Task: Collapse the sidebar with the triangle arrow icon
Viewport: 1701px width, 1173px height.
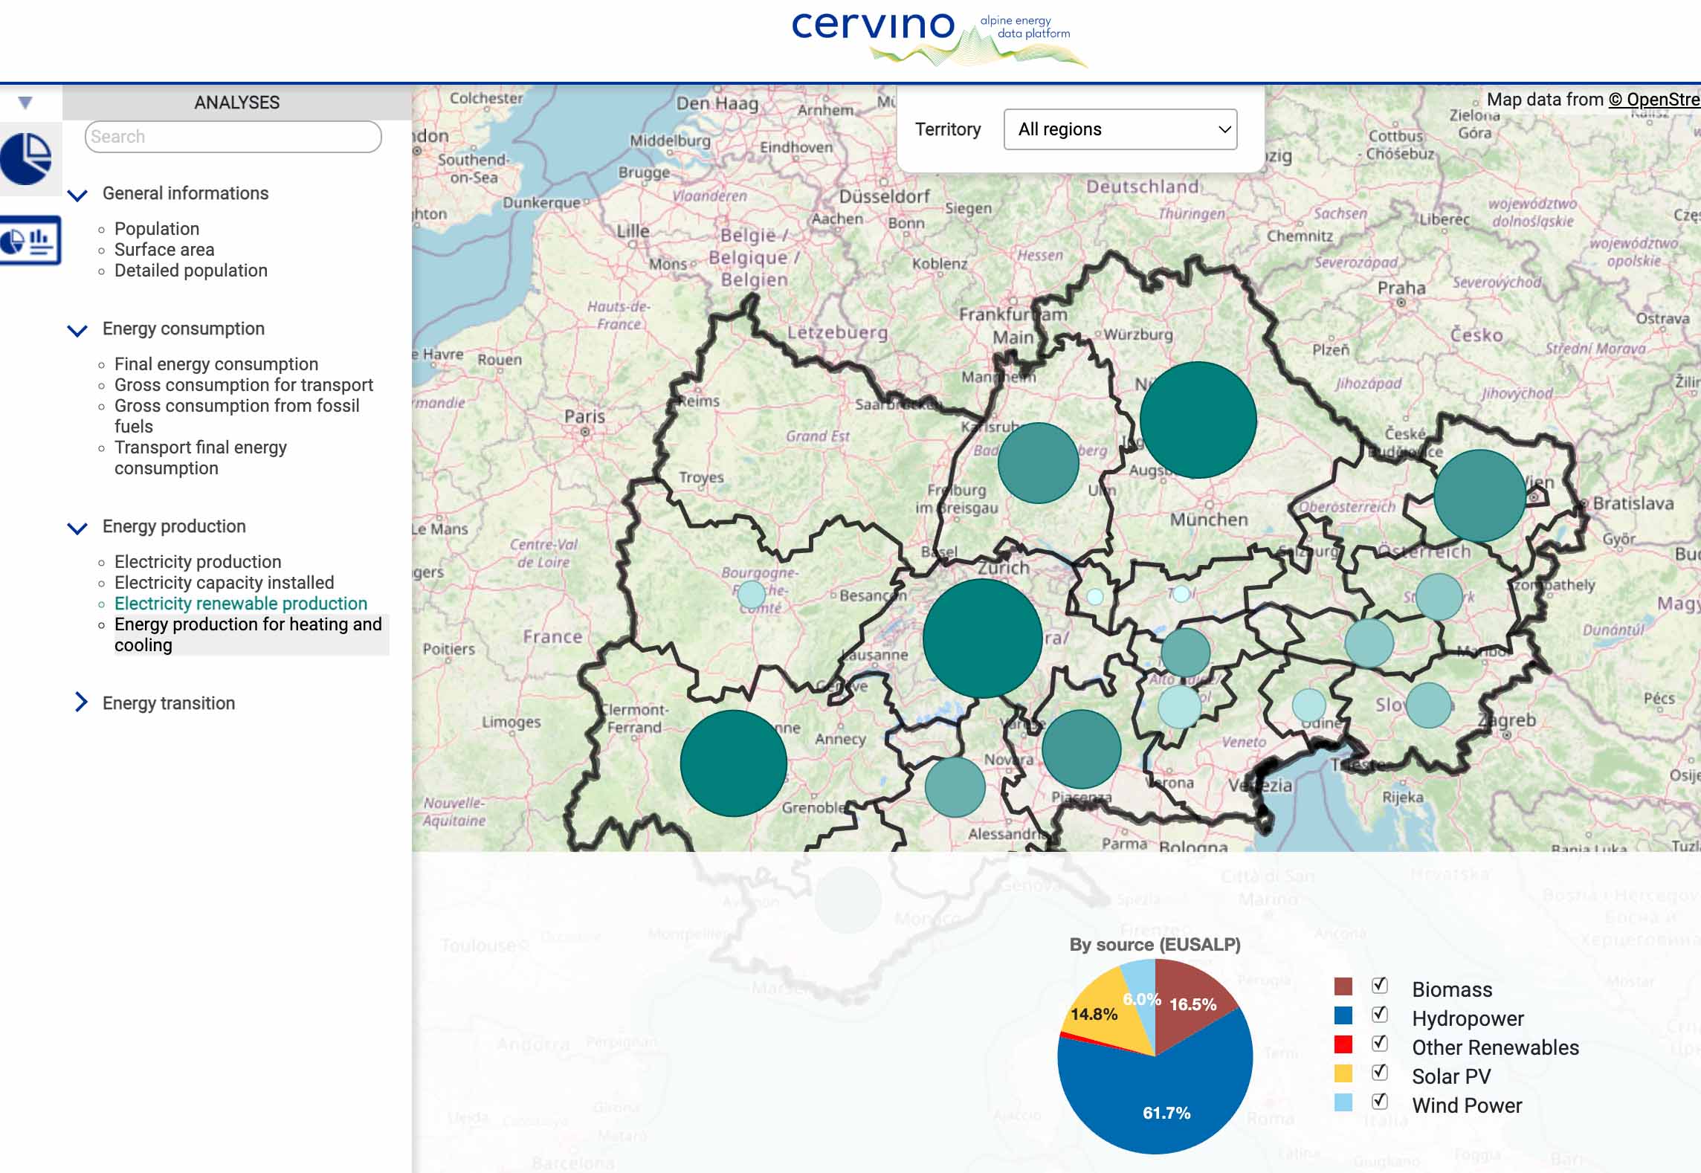Action: [25, 101]
